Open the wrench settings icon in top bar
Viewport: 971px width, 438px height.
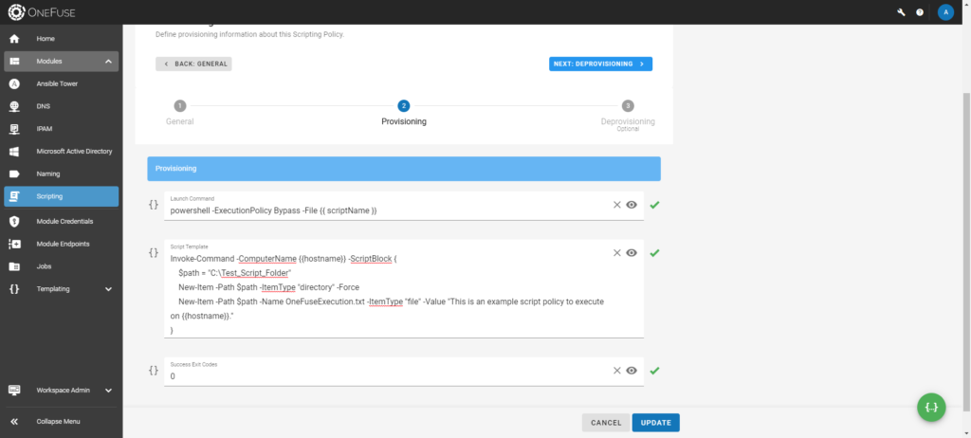(901, 12)
